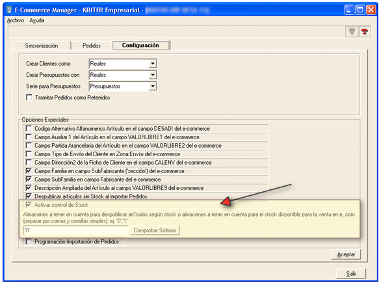Viewport: 379px width, 283px height.
Task: Uncheck Campo SubFamilia en campo Fabricante
Action: coord(29,180)
